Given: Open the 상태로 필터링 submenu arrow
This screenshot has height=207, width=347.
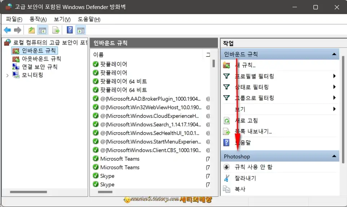Looking at the screenshot, I should 334,87.
